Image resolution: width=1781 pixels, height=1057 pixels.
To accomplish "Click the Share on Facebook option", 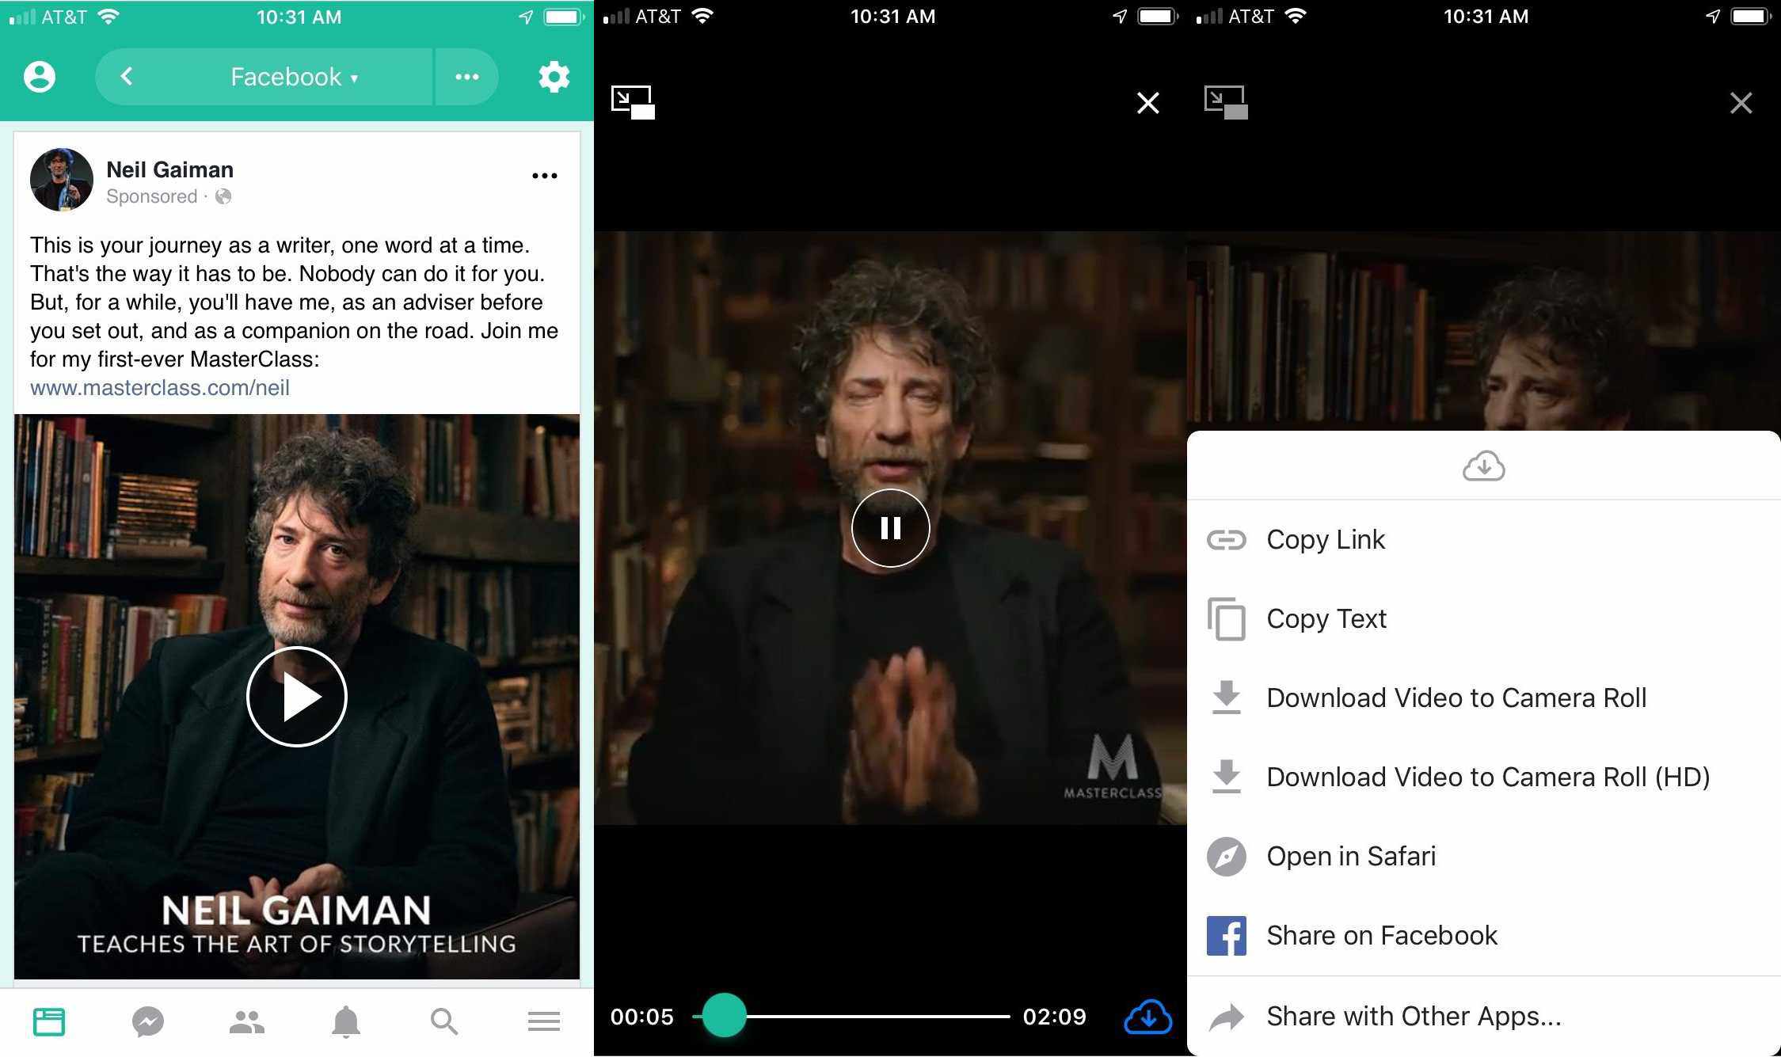I will coord(1381,935).
